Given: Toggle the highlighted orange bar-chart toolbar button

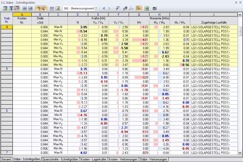Looking at the screenshot, I should click(x=139, y=8).
